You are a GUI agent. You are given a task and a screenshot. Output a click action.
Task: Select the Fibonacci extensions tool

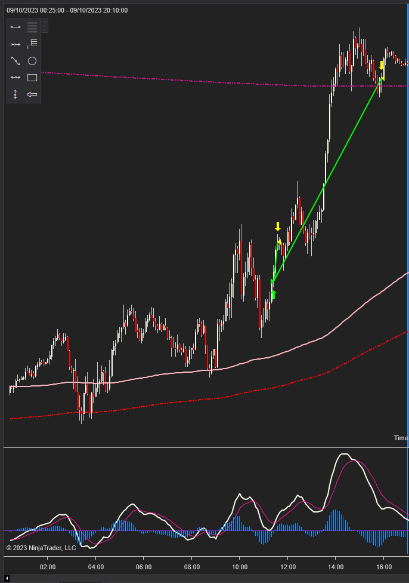(x=32, y=44)
